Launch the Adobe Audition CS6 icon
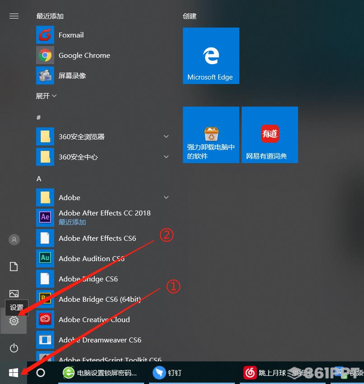Image resolution: width=364 pixels, height=384 pixels. pyautogui.click(x=45, y=258)
